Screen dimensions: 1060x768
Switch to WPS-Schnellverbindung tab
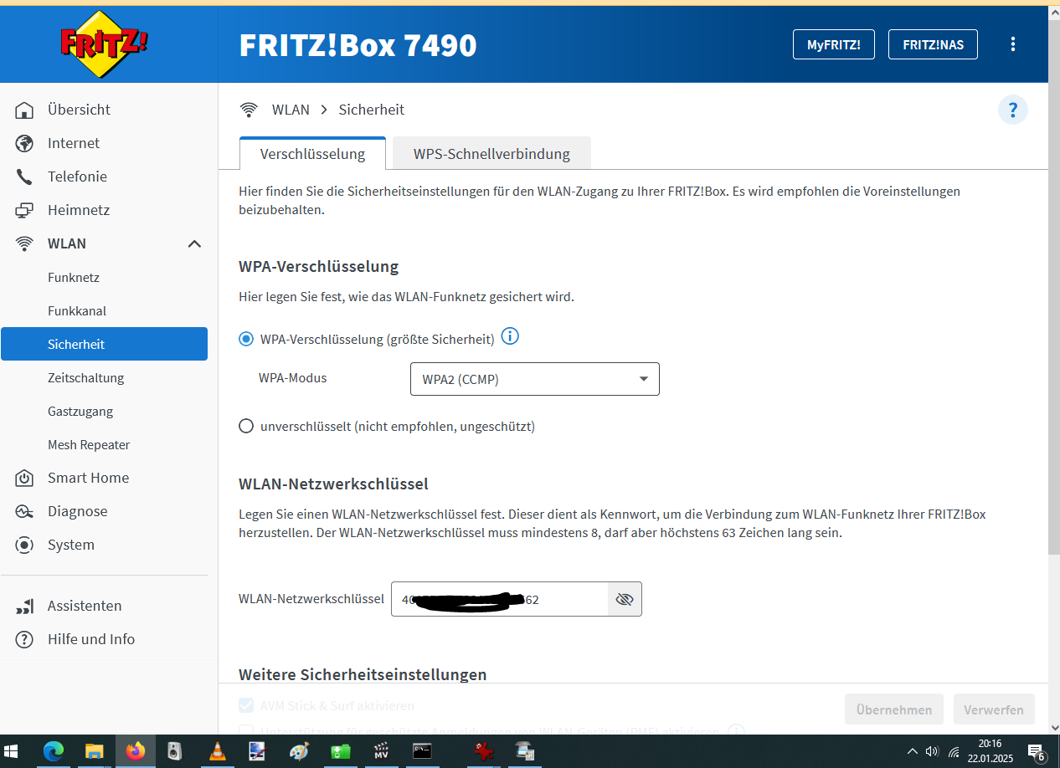click(x=491, y=154)
